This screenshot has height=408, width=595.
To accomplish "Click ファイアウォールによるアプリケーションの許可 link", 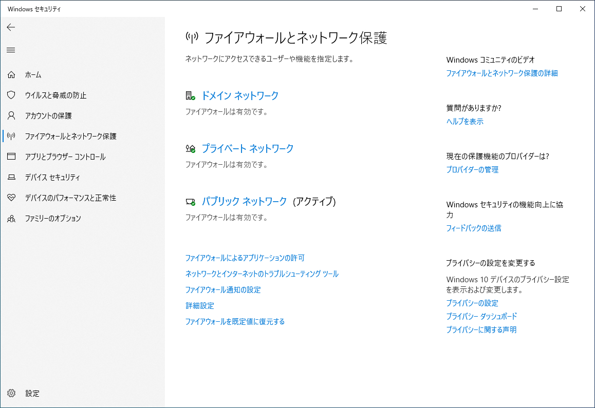I will pyautogui.click(x=245, y=258).
